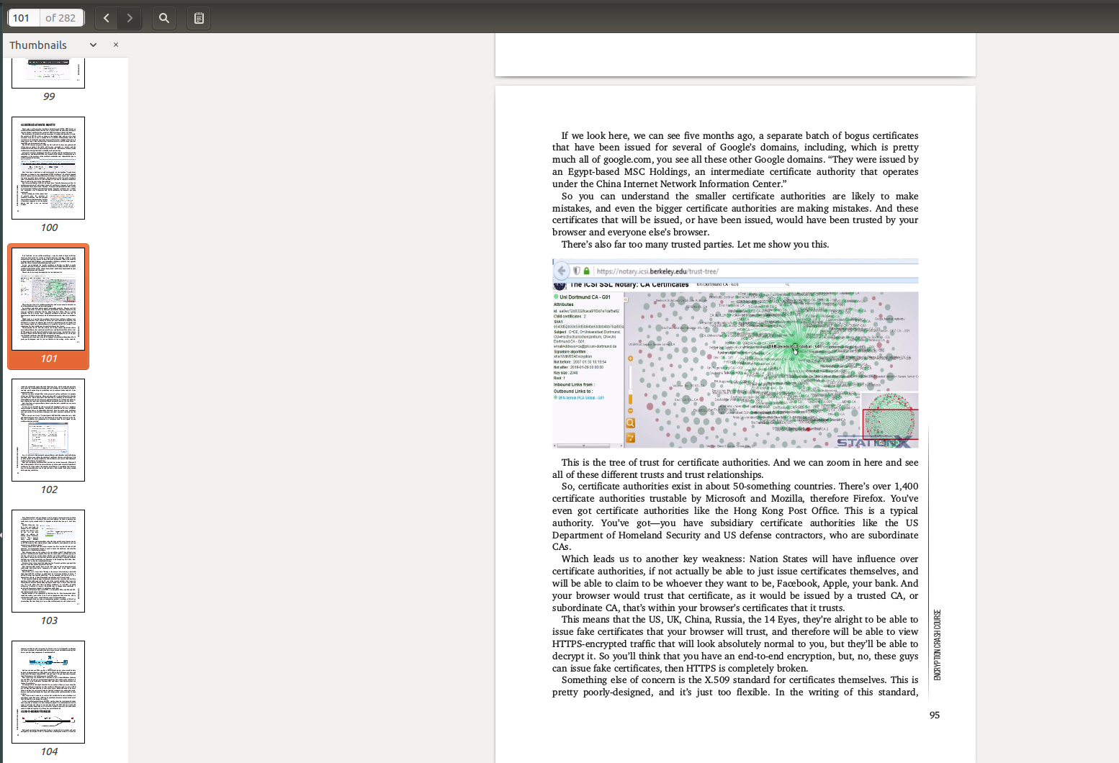Click the printed page number 95
Image resolution: width=1119 pixels, height=763 pixels.
(x=934, y=715)
